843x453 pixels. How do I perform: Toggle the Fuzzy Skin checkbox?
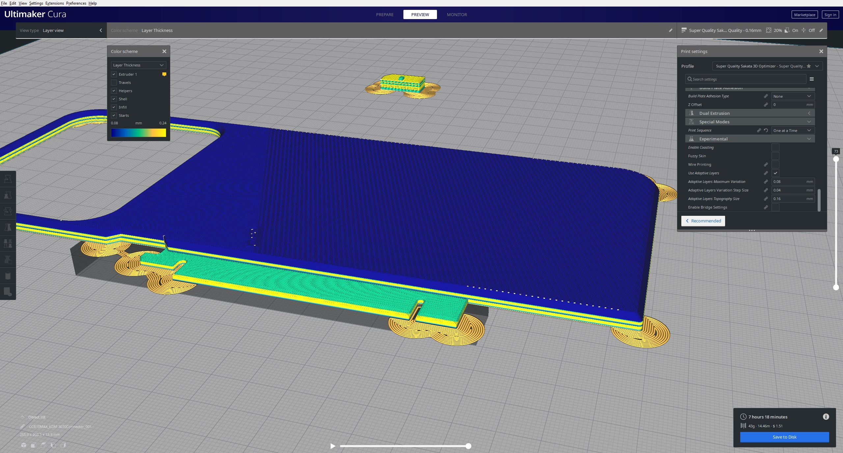click(x=775, y=156)
